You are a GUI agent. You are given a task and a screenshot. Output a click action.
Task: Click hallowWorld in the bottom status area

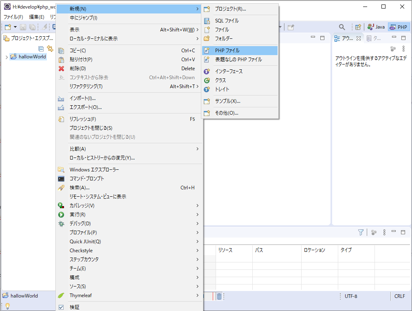(x=24, y=296)
